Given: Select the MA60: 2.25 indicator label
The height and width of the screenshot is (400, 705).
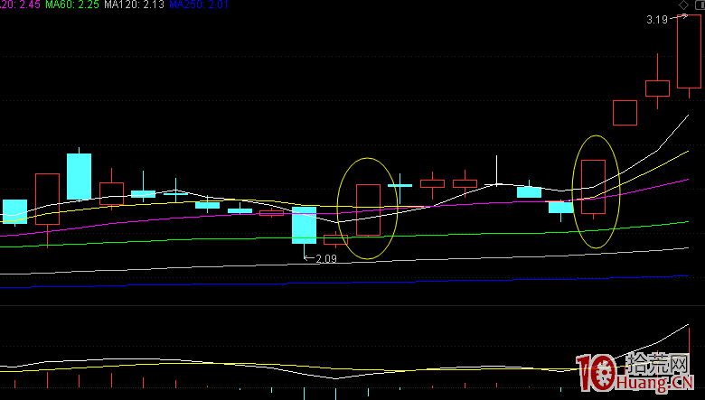Looking at the screenshot, I should click(72, 5).
